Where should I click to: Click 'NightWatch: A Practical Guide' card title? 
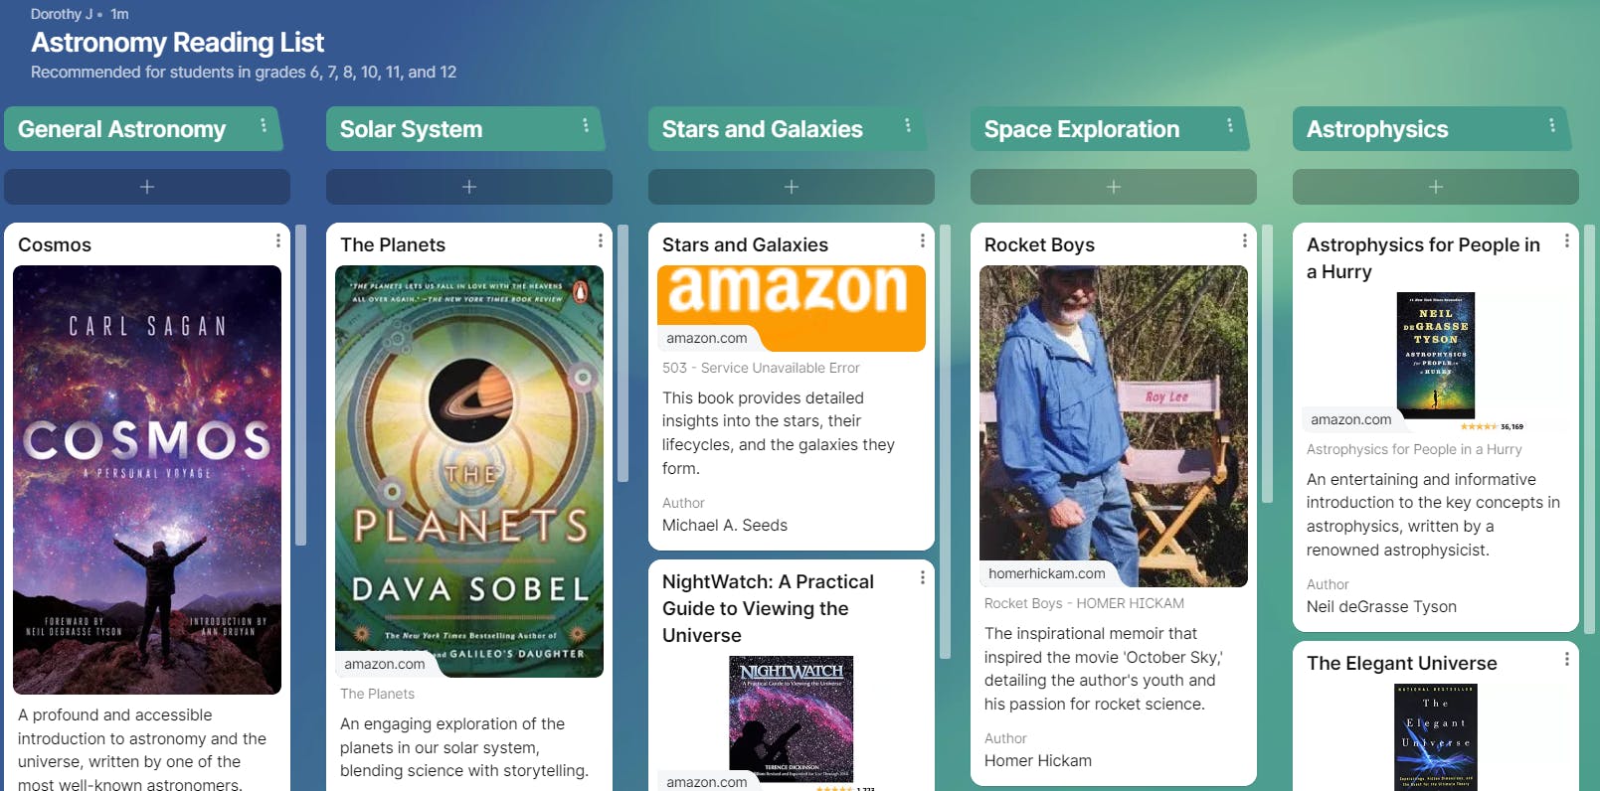tap(768, 608)
